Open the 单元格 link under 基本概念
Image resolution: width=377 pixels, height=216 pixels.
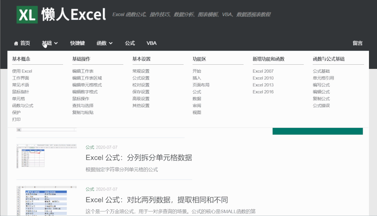click(19, 99)
